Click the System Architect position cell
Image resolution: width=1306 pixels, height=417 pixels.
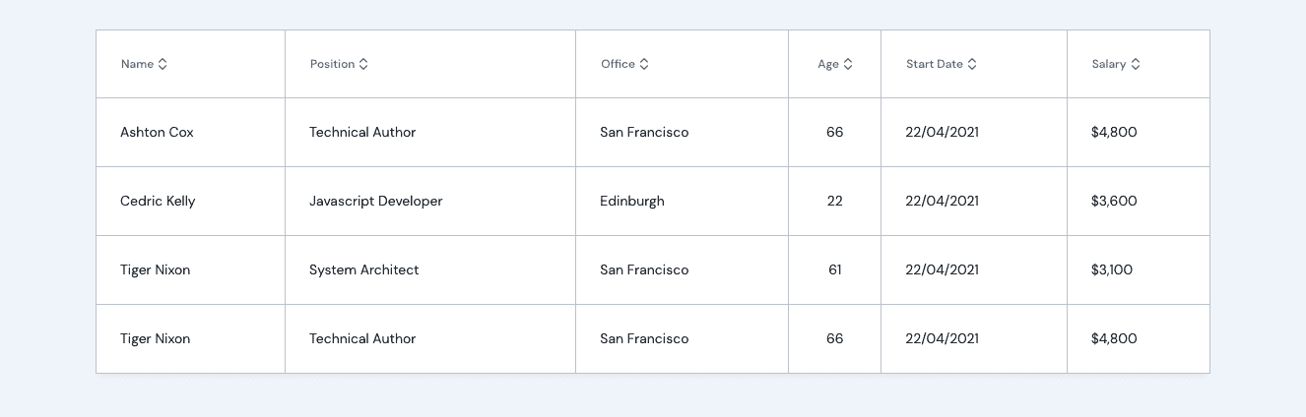[363, 270]
